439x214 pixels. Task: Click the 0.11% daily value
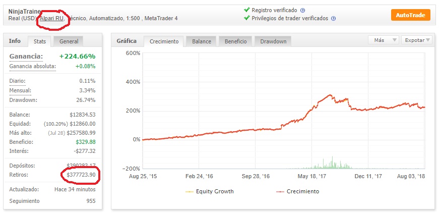point(87,81)
